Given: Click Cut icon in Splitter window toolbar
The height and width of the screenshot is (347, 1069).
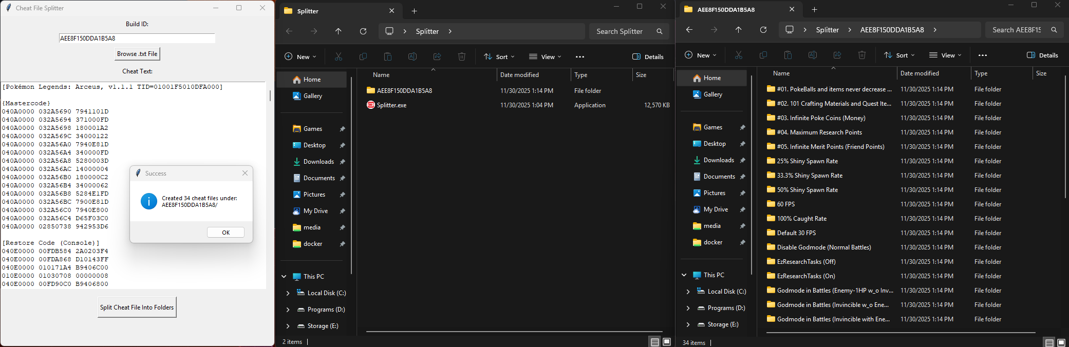Looking at the screenshot, I should pos(339,57).
